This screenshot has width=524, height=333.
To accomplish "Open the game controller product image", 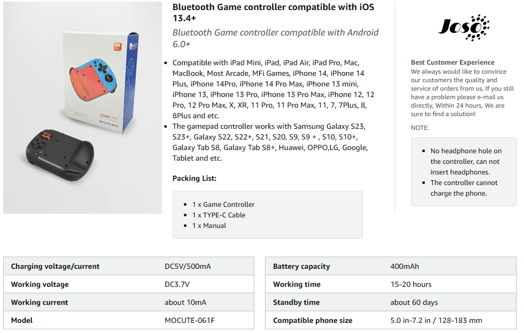I will pos(83,108).
